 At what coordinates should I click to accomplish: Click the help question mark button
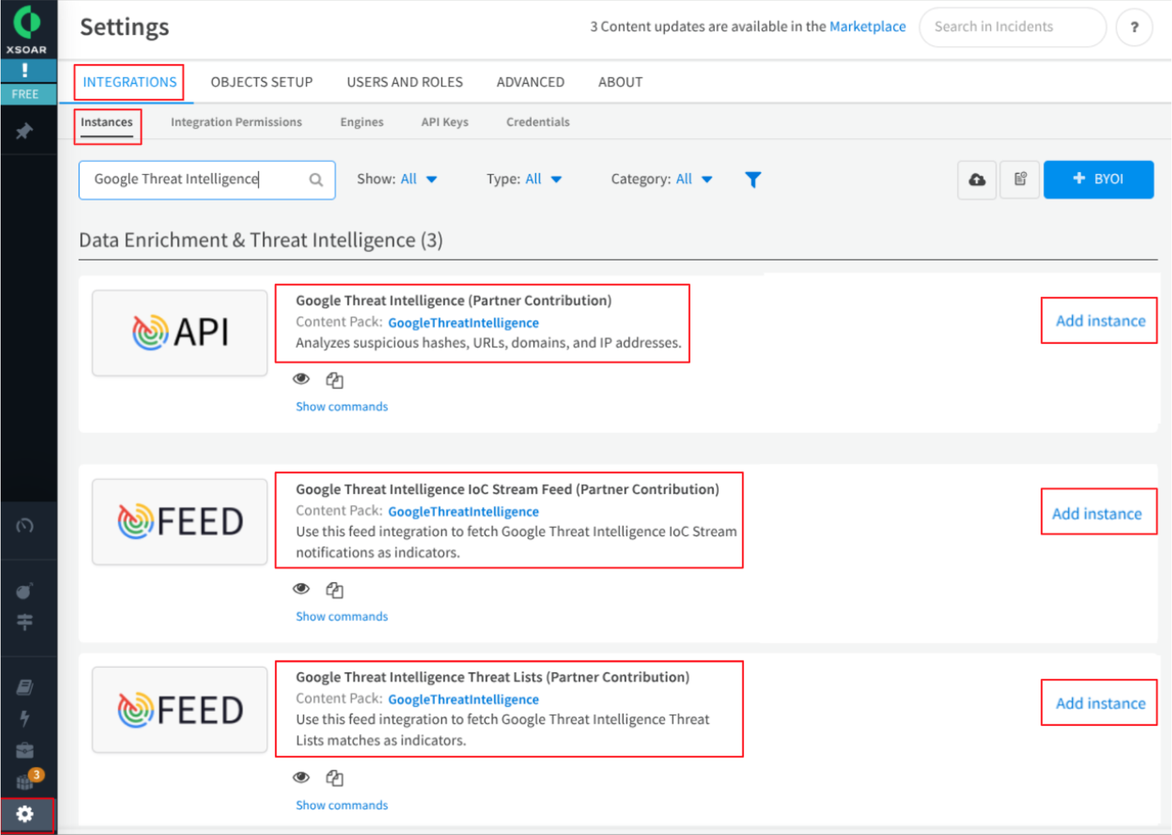click(1134, 27)
